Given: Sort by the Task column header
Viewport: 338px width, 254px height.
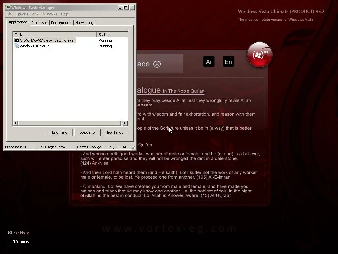Looking at the screenshot, I should pyautogui.click(x=55, y=34).
